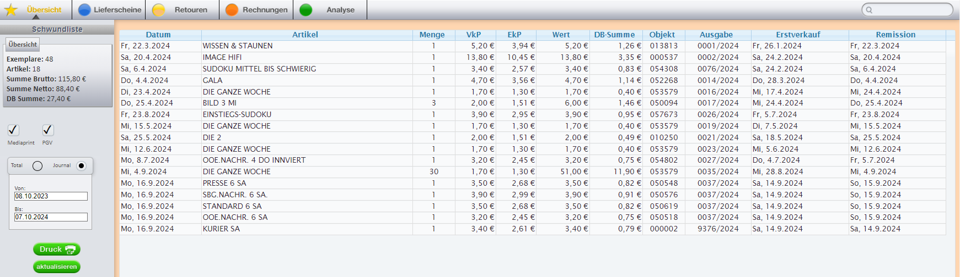Sort by the DB-Summe column header

(x=614, y=35)
